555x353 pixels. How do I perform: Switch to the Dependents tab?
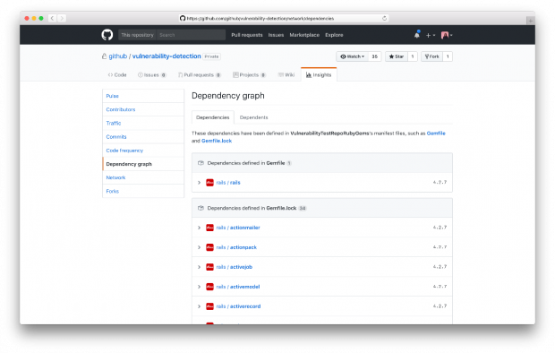click(254, 117)
